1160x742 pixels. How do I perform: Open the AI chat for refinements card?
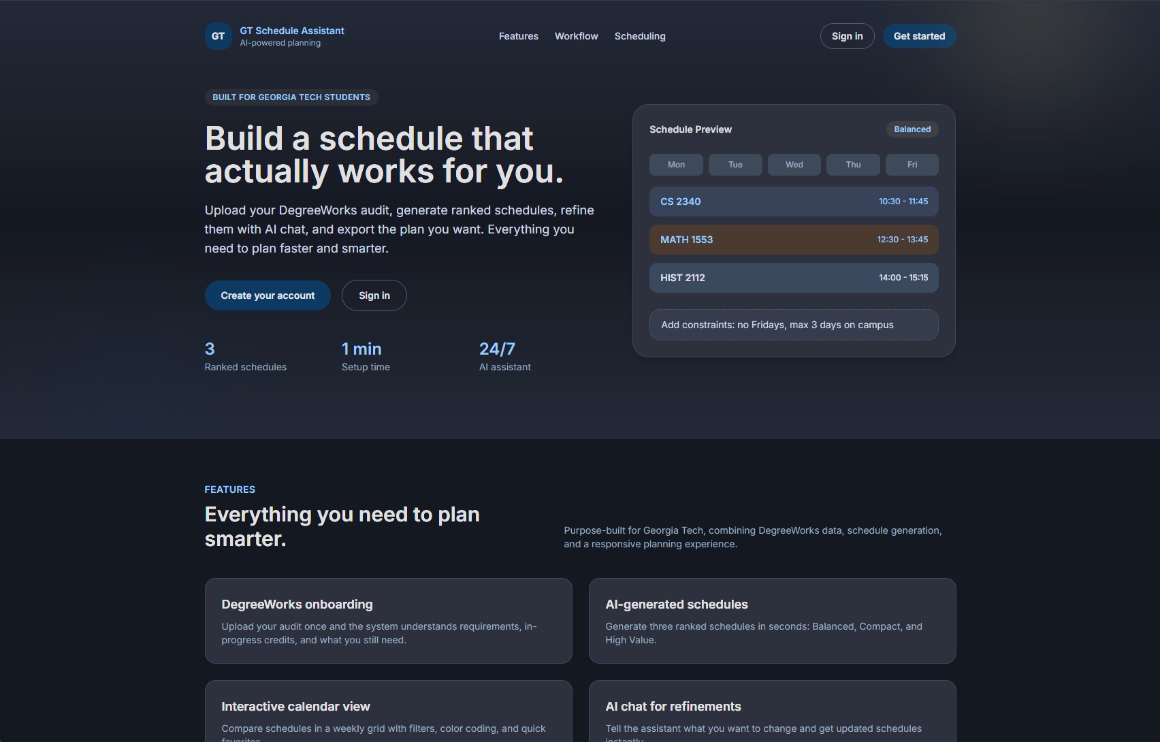pos(772,711)
